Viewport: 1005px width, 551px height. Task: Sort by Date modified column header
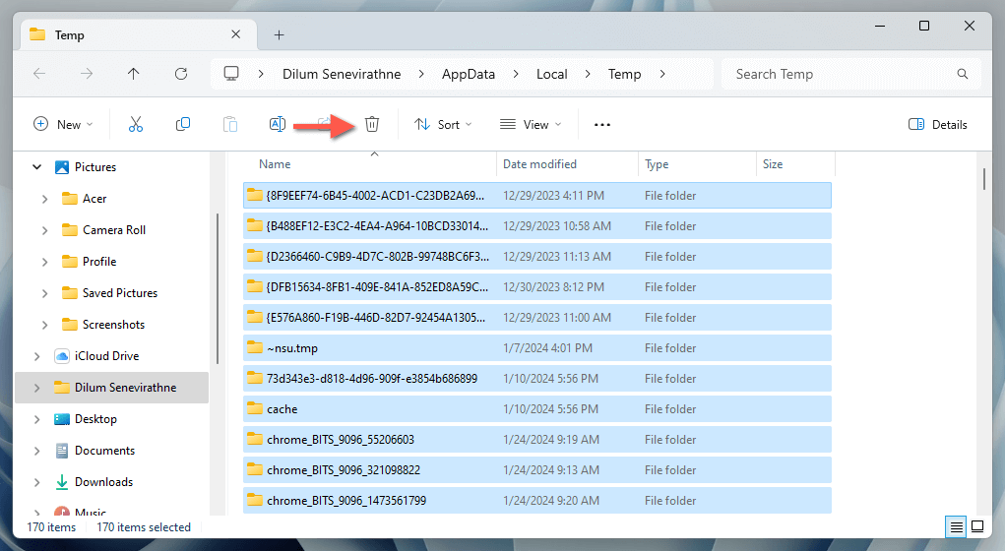[539, 164]
